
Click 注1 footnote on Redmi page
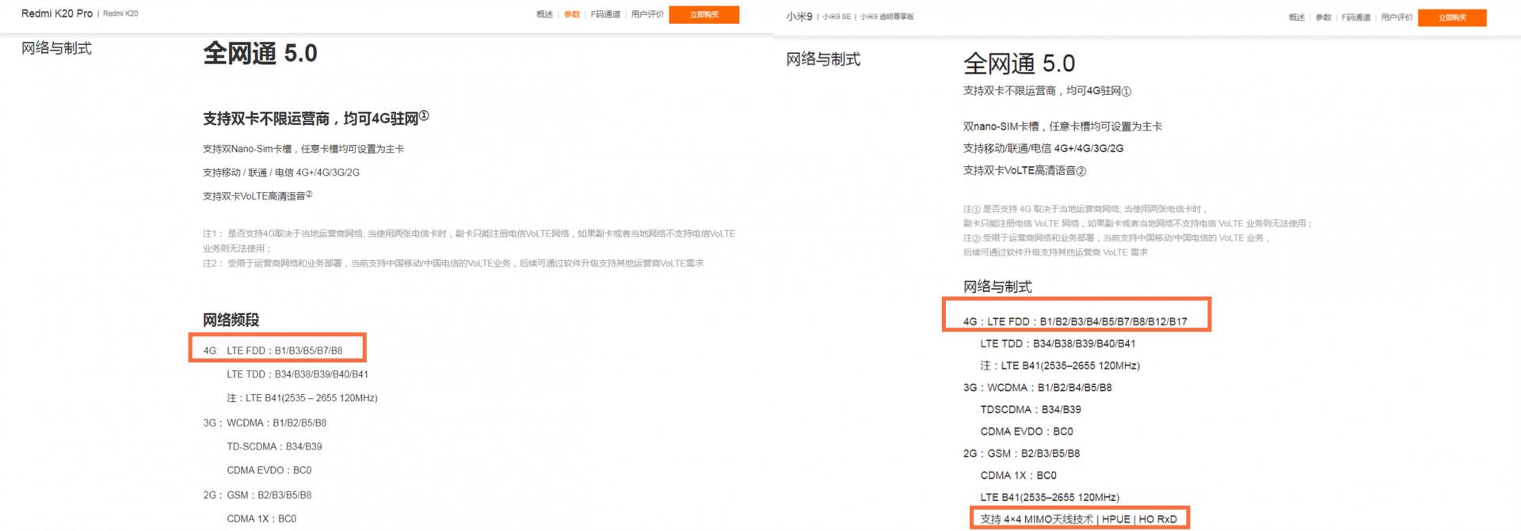[x=469, y=241]
